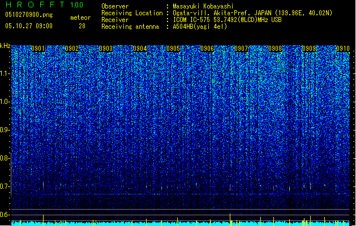
Task: Click the 0.8 kHz axis label
Action: tap(5, 158)
